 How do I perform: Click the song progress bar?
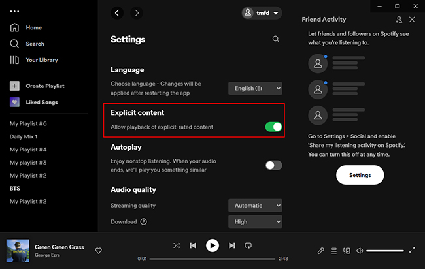(212, 259)
